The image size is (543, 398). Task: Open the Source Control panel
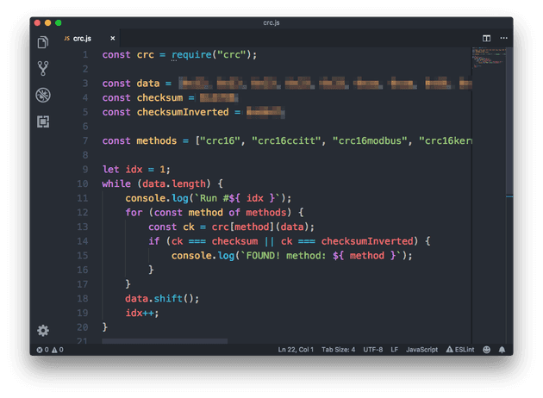pyautogui.click(x=42, y=69)
